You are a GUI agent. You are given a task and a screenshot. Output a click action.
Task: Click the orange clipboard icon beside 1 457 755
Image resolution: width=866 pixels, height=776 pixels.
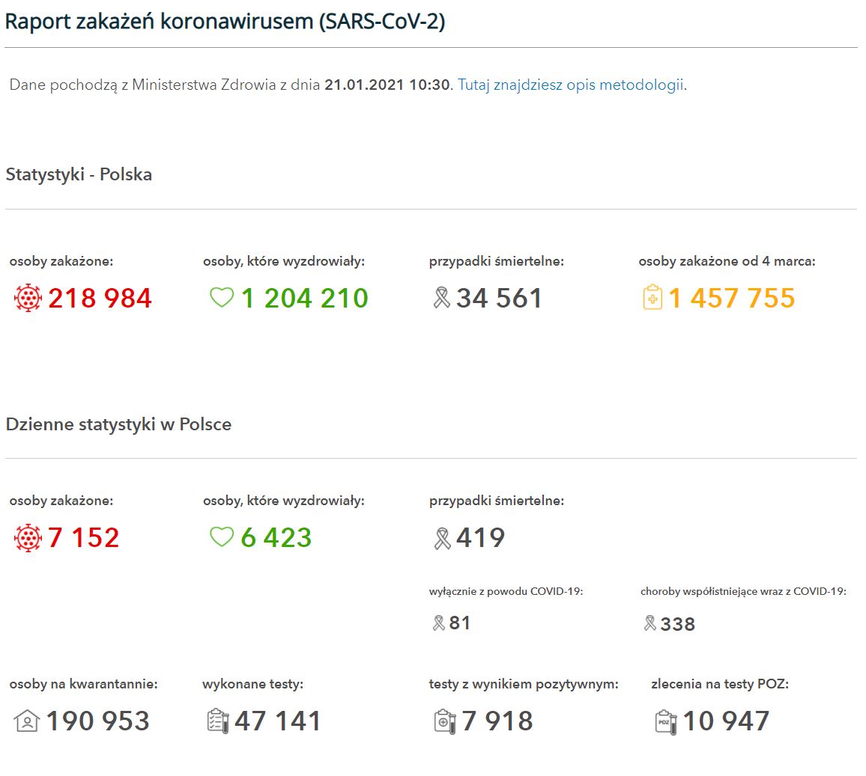652,298
